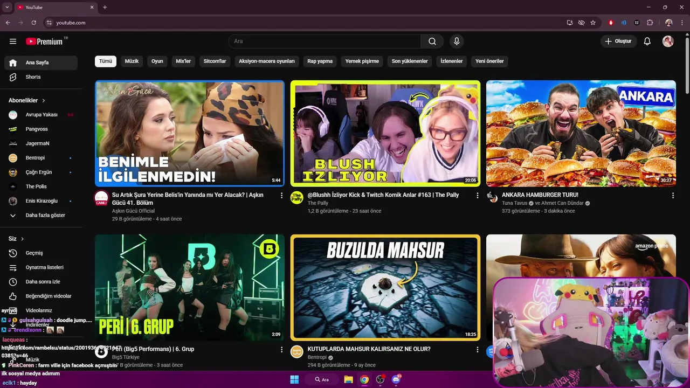The width and height of the screenshot is (690, 388).
Task: Open Oynatma listeleri in sidebar
Action: (x=41, y=267)
